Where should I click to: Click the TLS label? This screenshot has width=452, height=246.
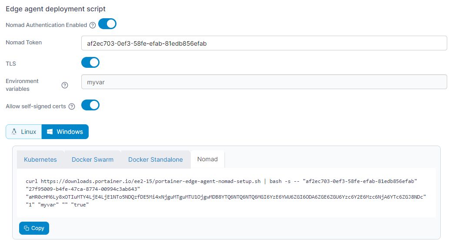pyautogui.click(x=11, y=64)
